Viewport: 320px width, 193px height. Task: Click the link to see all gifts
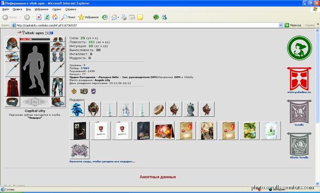coord(102,162)
